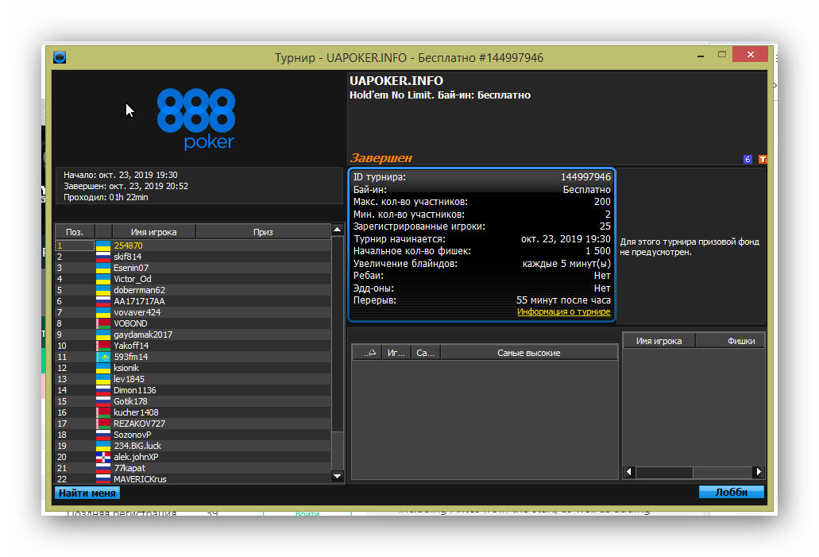Viewport: 819px width, 557px height.
Task: Select the player name "doberman62"
Action: click(140, 290)
